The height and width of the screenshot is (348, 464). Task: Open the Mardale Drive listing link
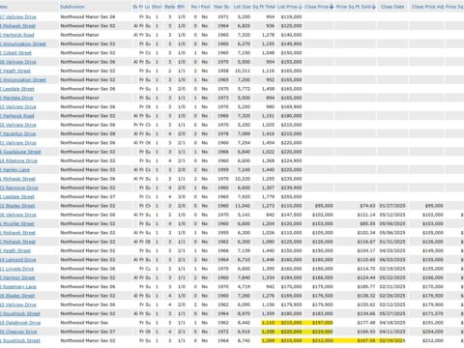coord(16,98)
